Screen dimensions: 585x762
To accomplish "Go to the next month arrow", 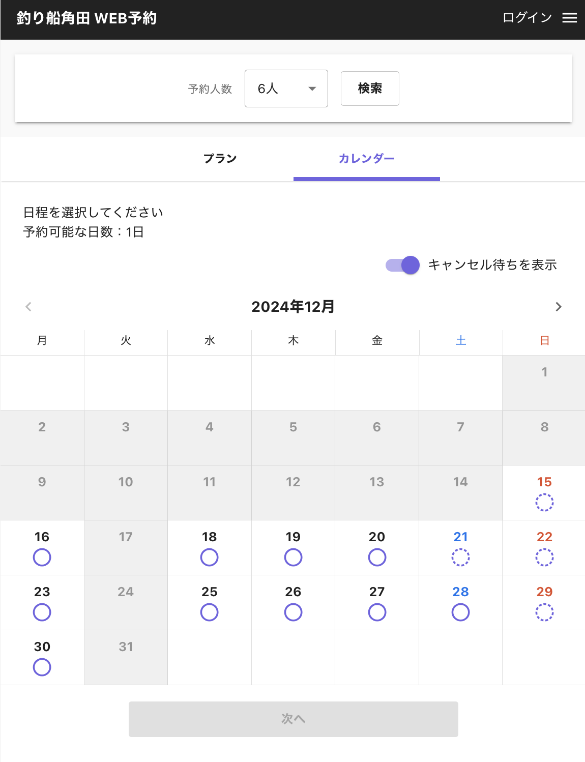I will [559, 307].
